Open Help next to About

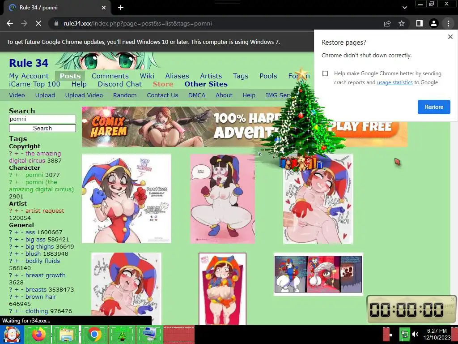pyautogui.click(x=249, y=95)
